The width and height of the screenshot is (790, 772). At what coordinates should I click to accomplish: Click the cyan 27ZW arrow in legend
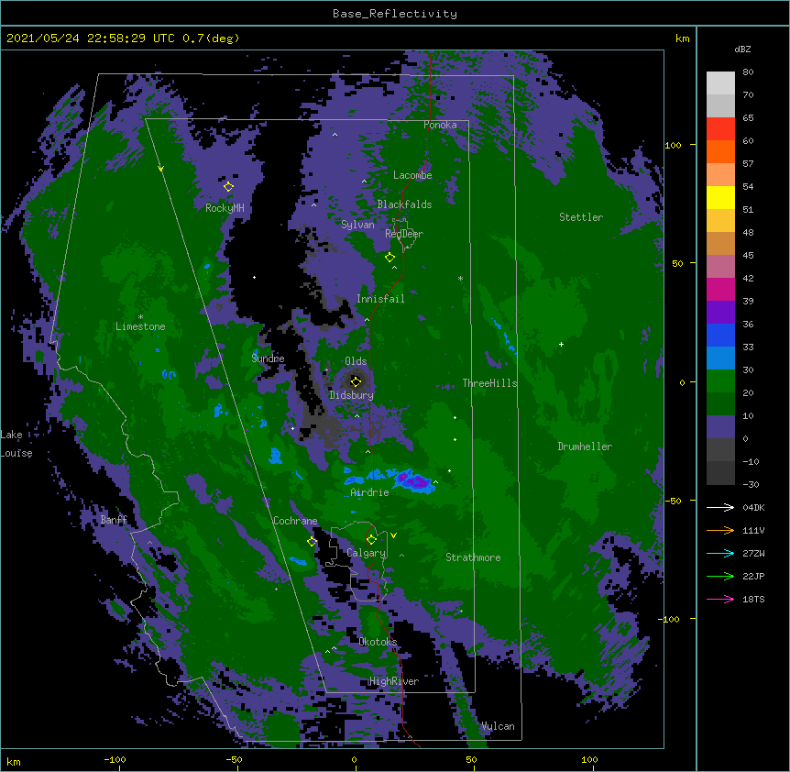coord(720,553)
